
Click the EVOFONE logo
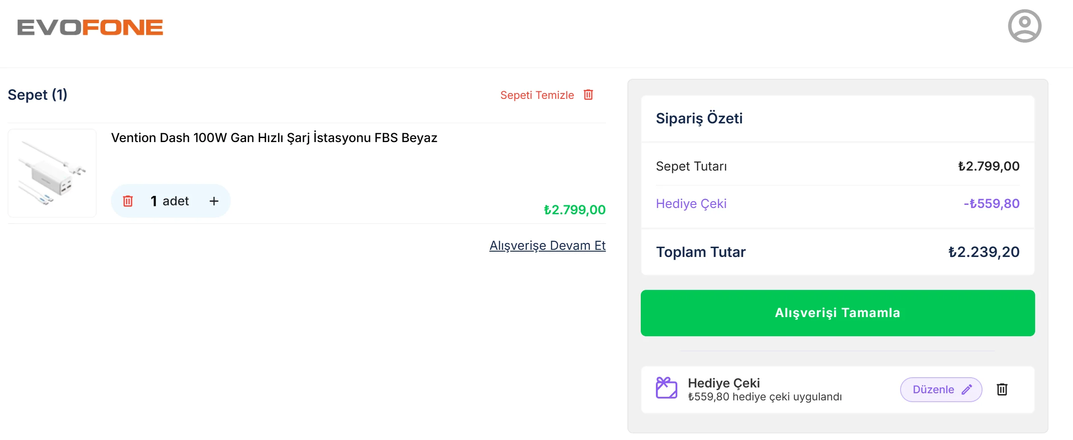point(90,27)
